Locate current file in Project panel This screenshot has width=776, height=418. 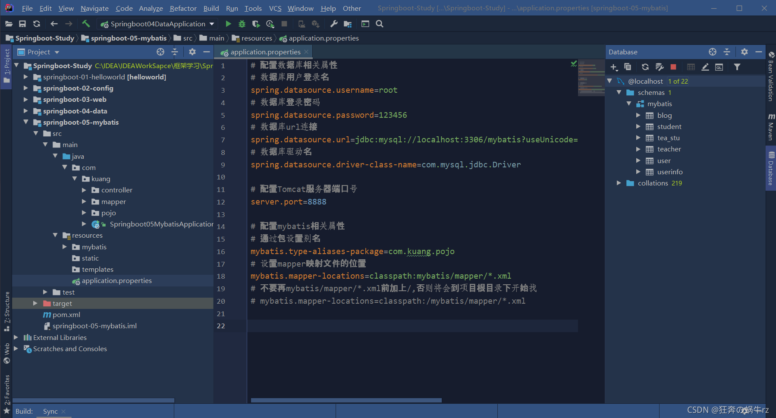[x=160, y=52]
